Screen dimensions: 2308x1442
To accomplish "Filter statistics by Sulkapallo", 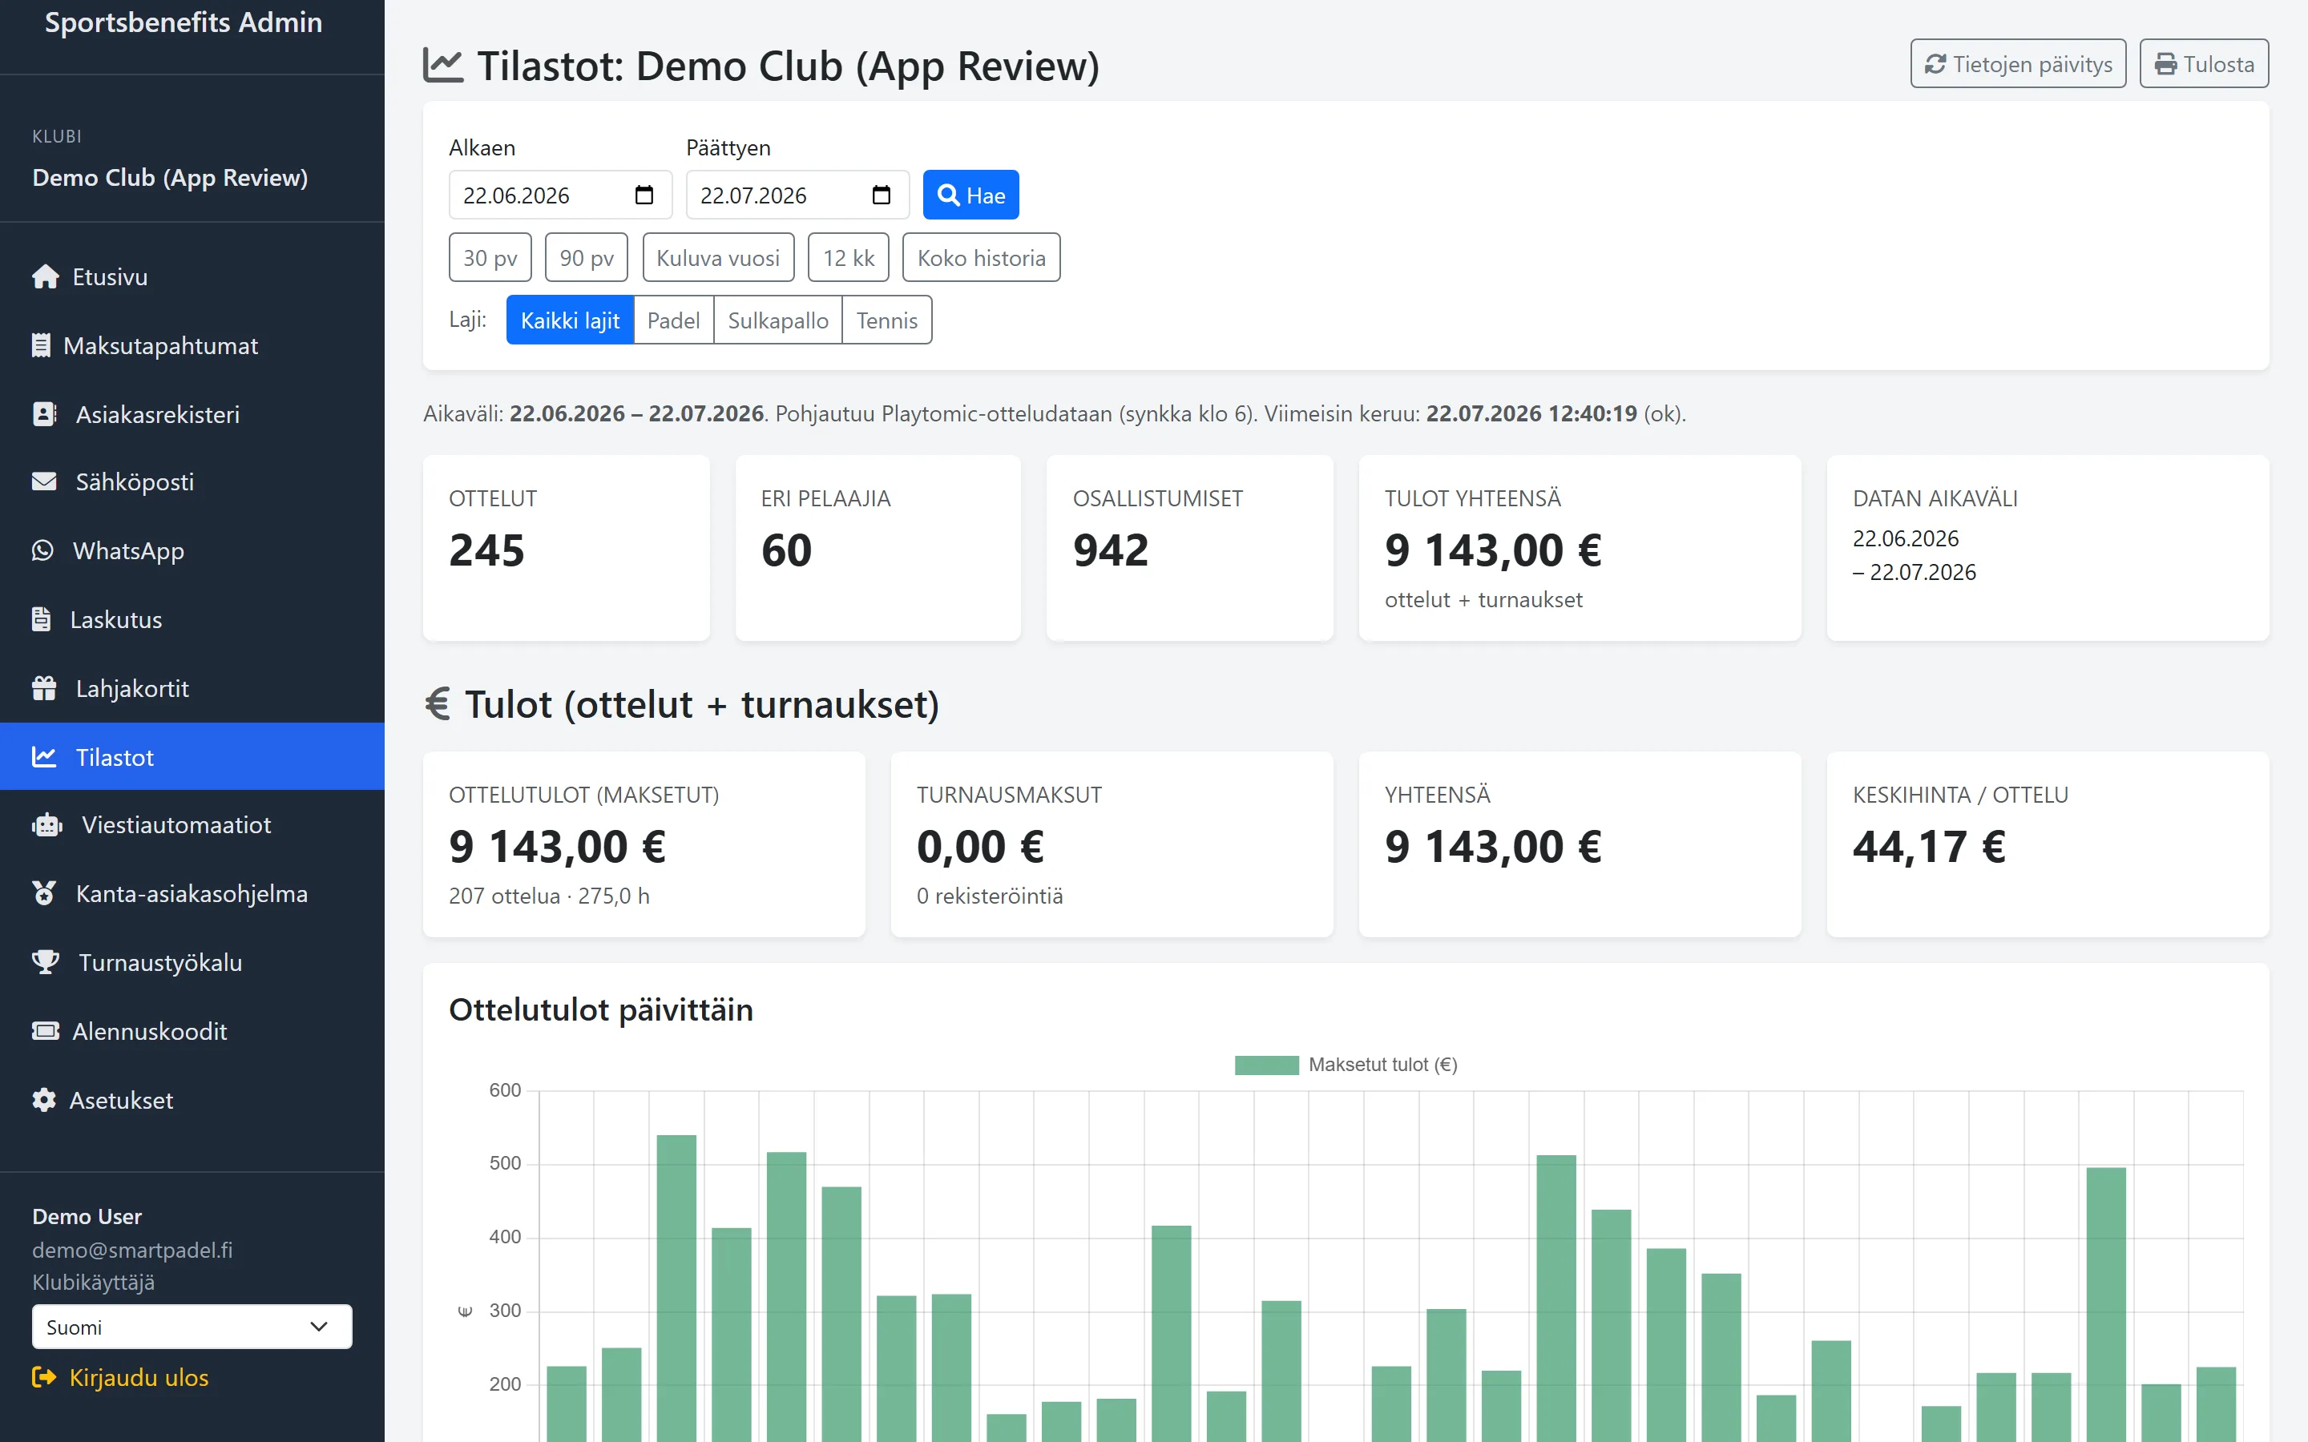I will (778, 320).
